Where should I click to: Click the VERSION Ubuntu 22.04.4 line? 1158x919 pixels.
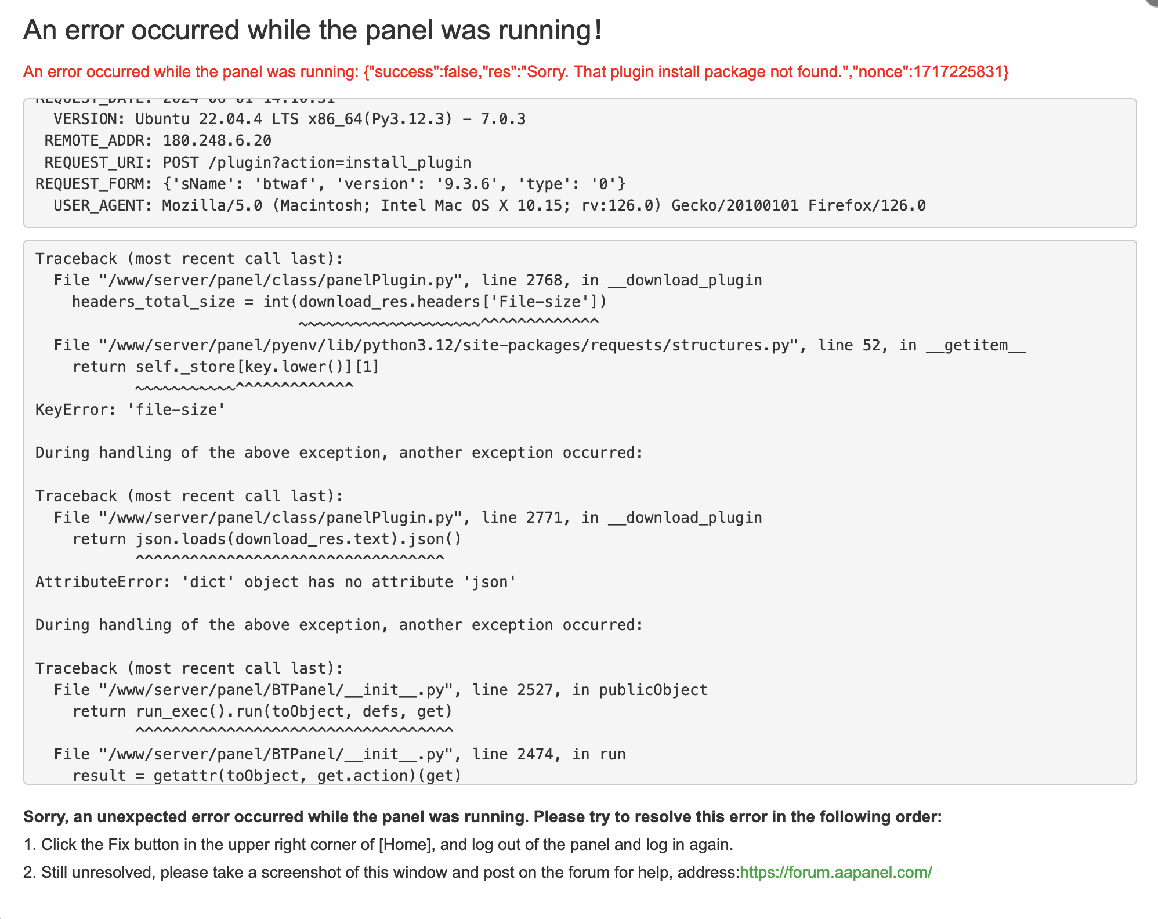[x=289, y=120]
